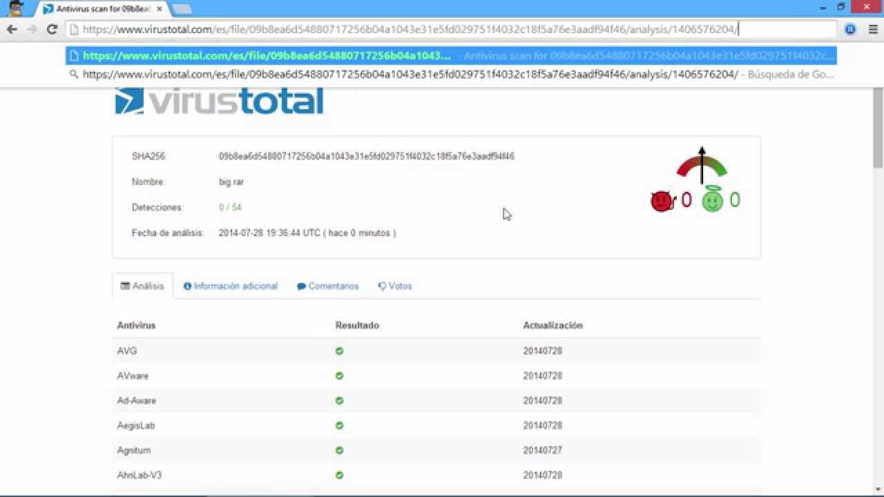Click the browser back arrow

[x=12, y=29]
